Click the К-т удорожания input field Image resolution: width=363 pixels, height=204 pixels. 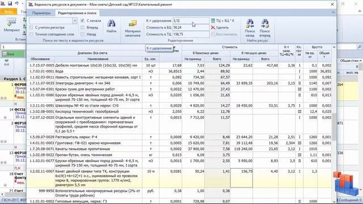coord(191,20)
